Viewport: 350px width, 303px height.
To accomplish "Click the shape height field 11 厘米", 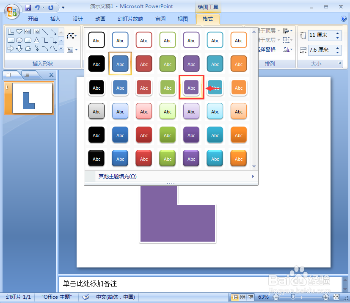I will pyautogui.click(x=322, y=35).
